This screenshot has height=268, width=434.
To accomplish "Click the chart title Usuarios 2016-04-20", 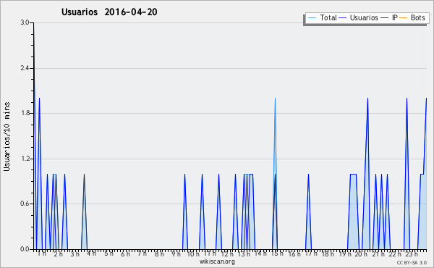I will pos(109,12).
